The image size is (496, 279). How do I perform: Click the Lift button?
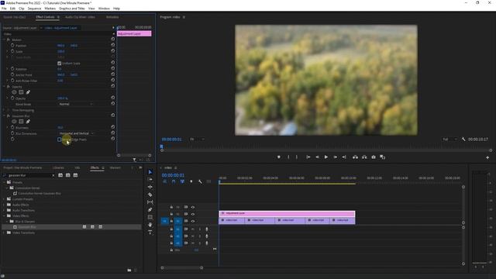point(355,157)
